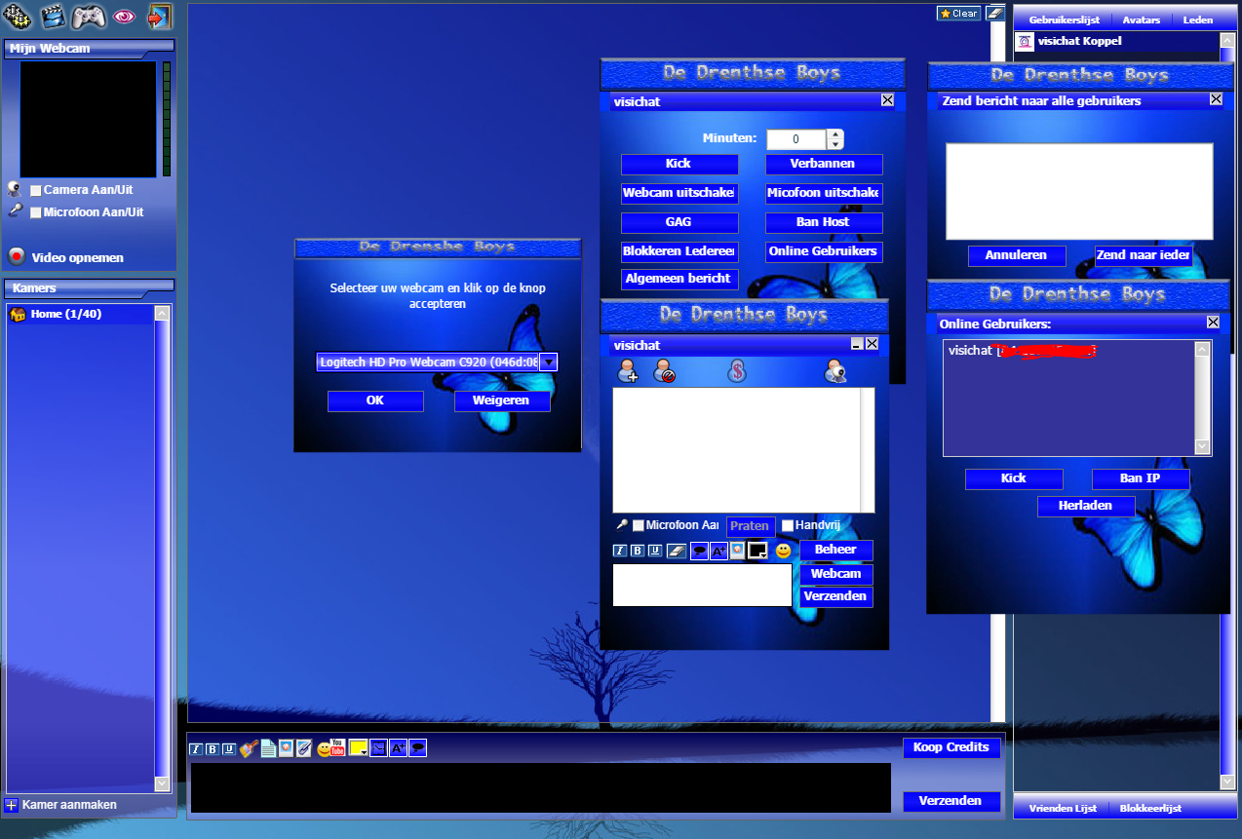The width and height of the screenshot is (1242, 839).
Task: Toggle Microfoon Aan/Uit checkbox in Mijn Webcam
Action: coord(36,212)
